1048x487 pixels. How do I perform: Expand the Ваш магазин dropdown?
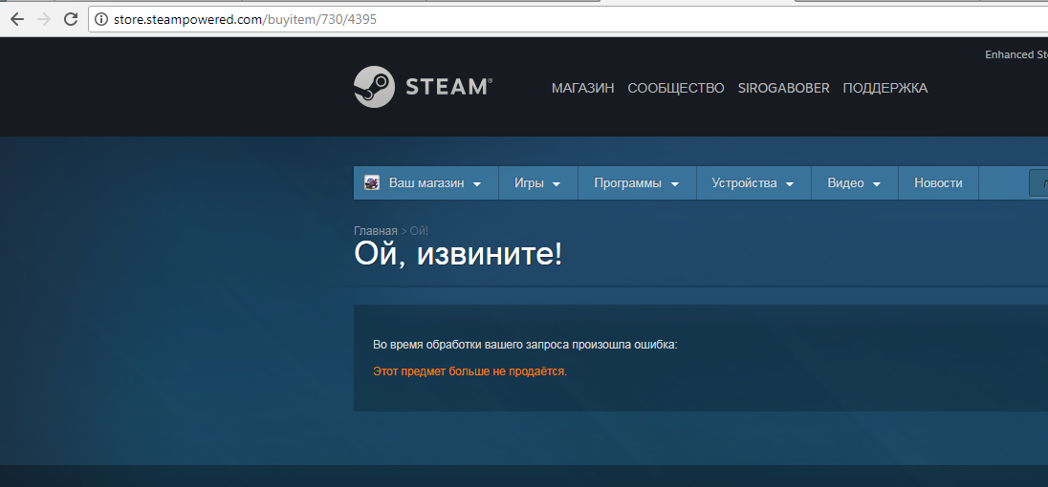coord(426,182)
